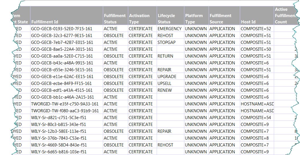The image size is (300, 155).
Task: Click the COMPOSITE=52 host id cell
Action: 256,29
